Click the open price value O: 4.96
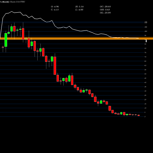The width and height of the screenshot is (153, 153). tap(55, 7)
